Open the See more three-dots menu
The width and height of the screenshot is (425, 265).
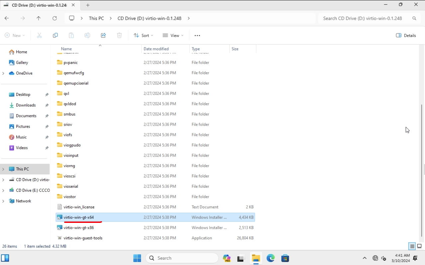[197, 35]
